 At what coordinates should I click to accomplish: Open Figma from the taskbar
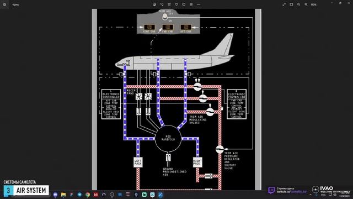(x=71, y=195)
